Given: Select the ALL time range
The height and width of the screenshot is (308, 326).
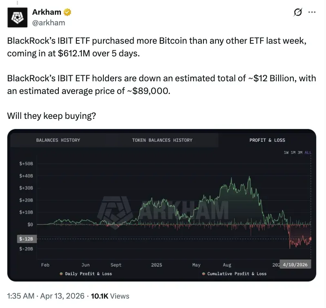Looking at the screenshot, I should [308, 153].
